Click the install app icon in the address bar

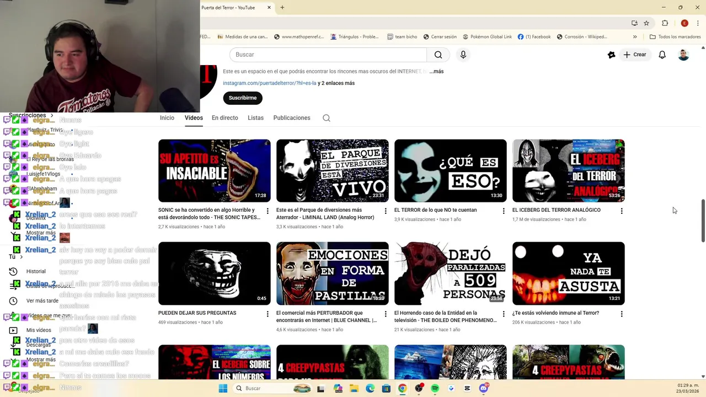pyautogui.click(x=634, y=23)
